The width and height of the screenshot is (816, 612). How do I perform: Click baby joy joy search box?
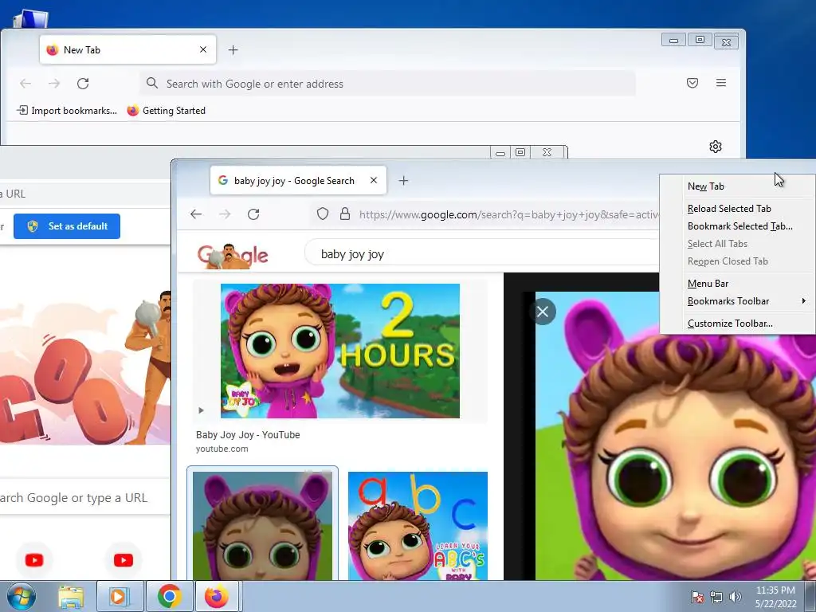(481, 254)
